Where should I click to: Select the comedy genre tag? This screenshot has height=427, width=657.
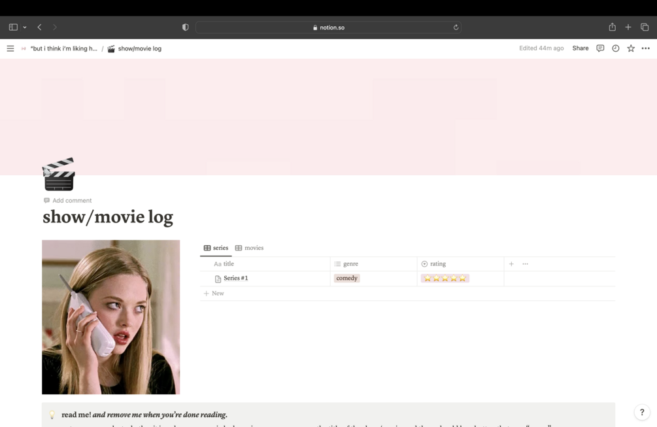346,278
